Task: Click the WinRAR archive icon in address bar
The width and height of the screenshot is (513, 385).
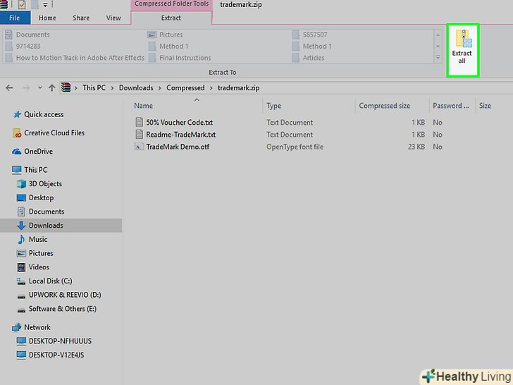Action: (x=66, y=87)
